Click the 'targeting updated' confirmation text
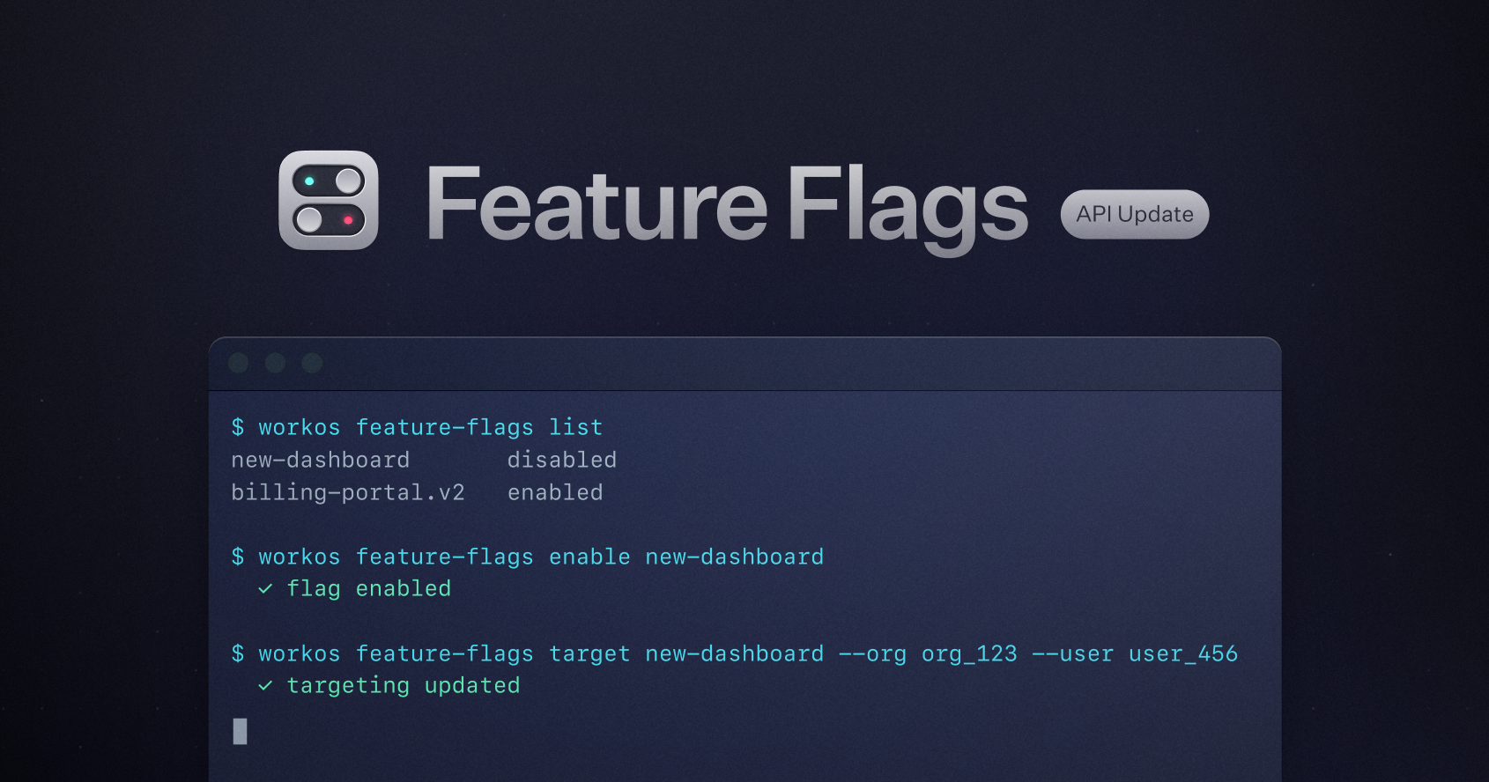Viewport: 1489px width, 782px height. 404,686
